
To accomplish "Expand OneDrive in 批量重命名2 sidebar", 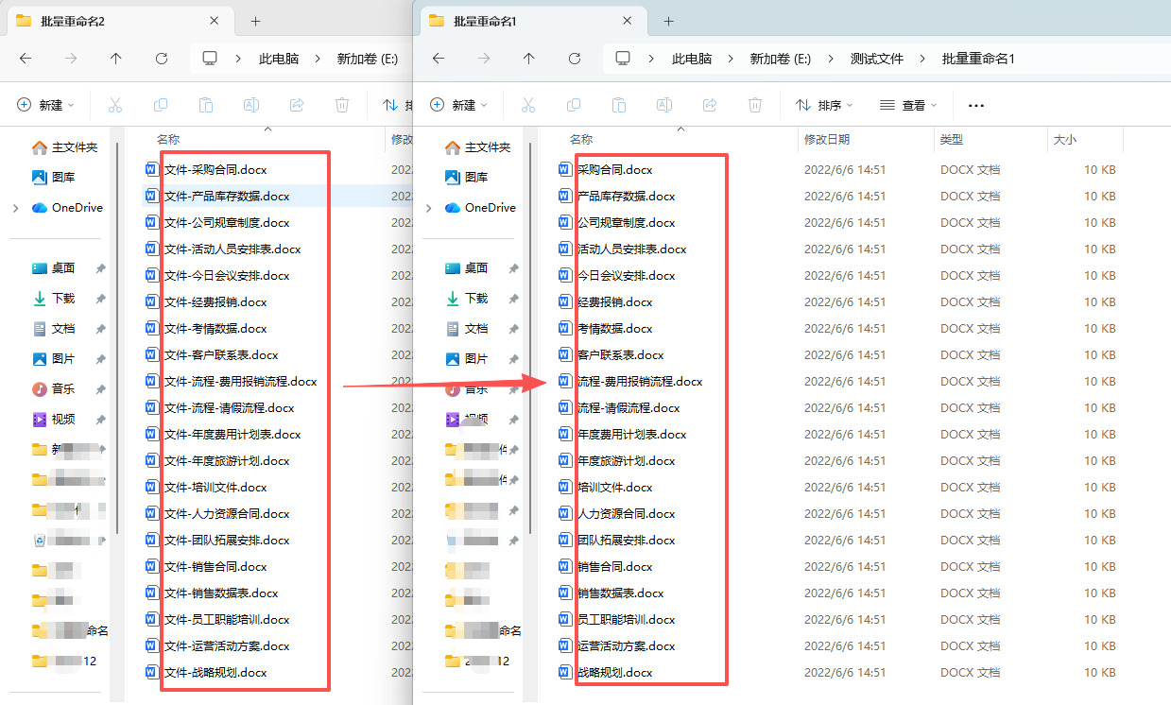I will pyautogui.click(x=16, y=208).
